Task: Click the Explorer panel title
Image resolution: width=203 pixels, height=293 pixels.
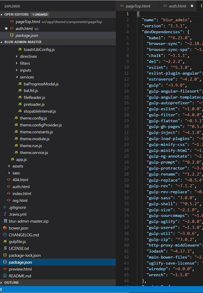Action: point(12,6)
